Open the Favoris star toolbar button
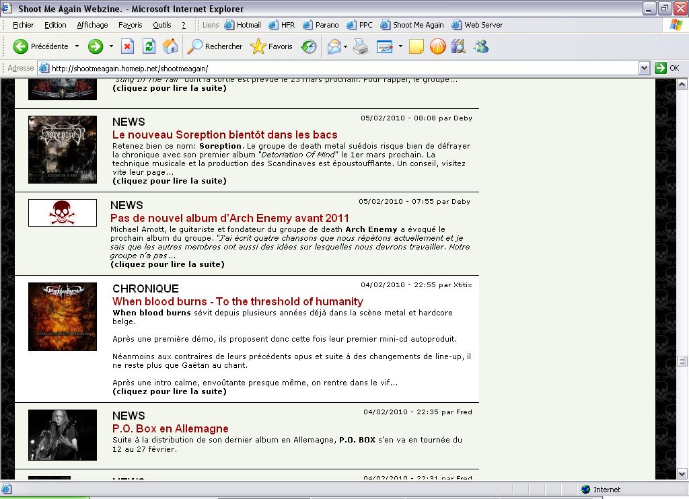Image resolution: width=689 pixels, height=499 pixels. click(x=271, y=46)
